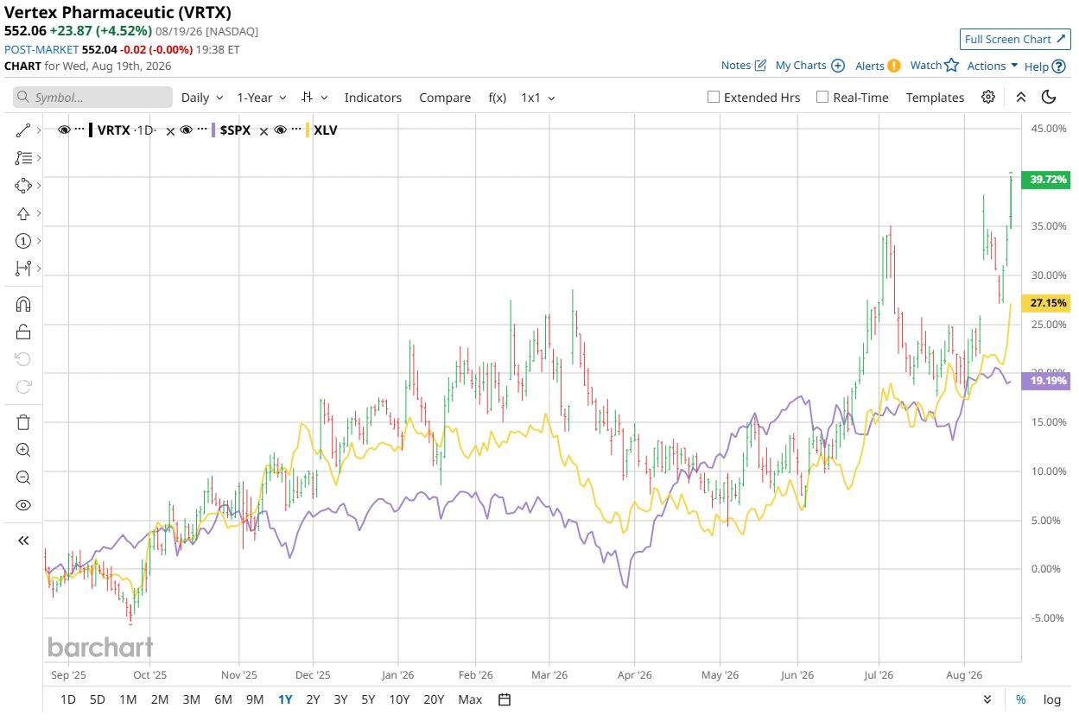Delete drawings with the trash icon
This screenshot has width=1079, height=721.
23,422
